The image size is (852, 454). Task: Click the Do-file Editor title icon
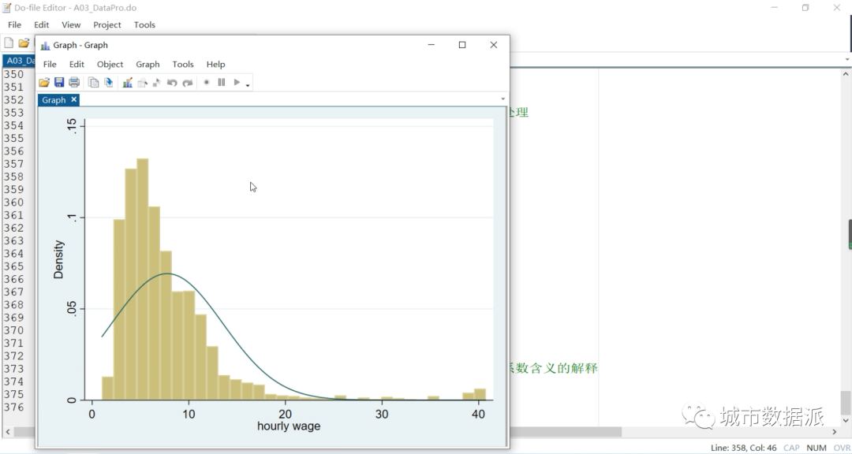[x=6, y=8]
